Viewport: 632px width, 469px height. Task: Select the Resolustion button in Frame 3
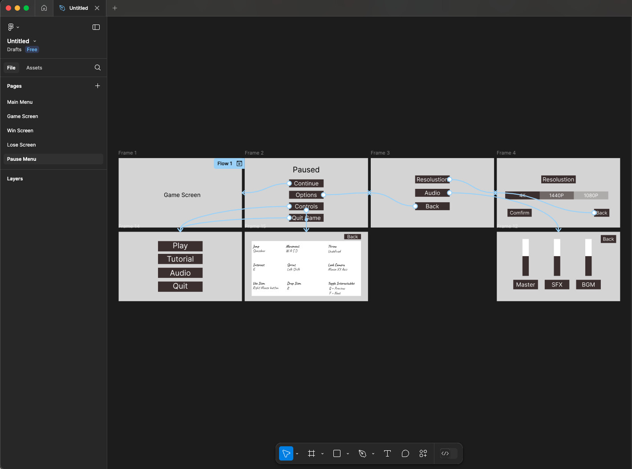pyautogui.click(x=432, y=179)
